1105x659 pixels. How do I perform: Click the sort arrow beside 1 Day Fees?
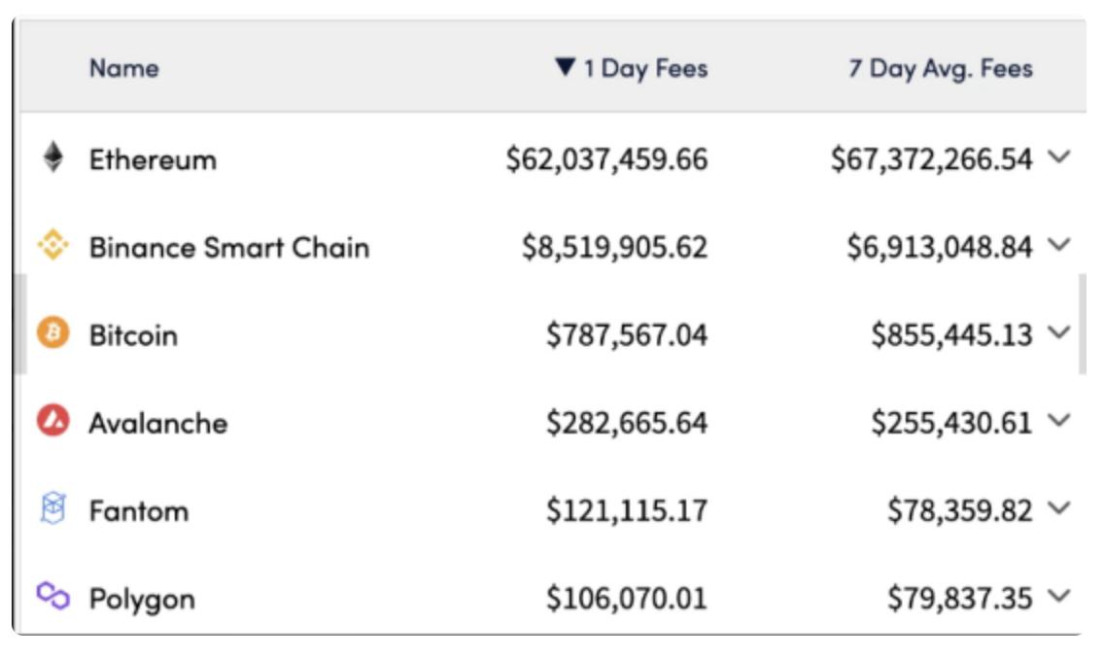566,68
